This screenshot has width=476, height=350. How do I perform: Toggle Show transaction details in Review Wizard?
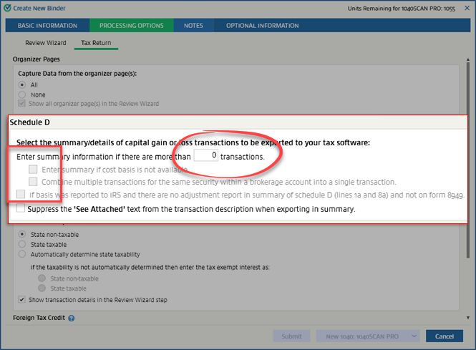pyautogui.click(x=23, y=299)
